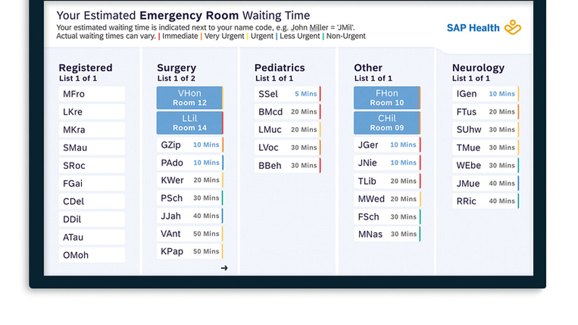
Task: Click KPap 50 Mins entry
Action: click(x=190, y=251)
